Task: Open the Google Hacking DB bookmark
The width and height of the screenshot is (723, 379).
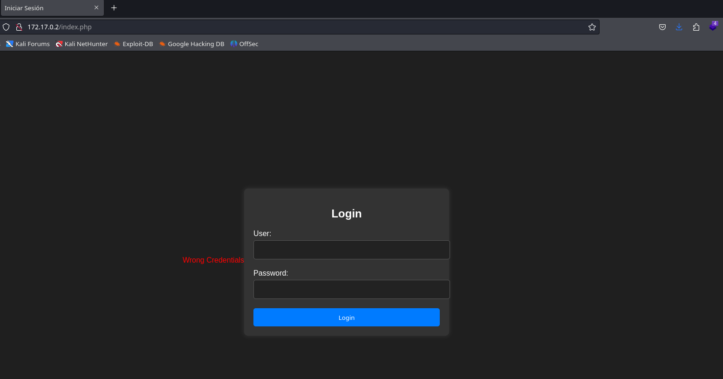Action: (x=191, y=44)
